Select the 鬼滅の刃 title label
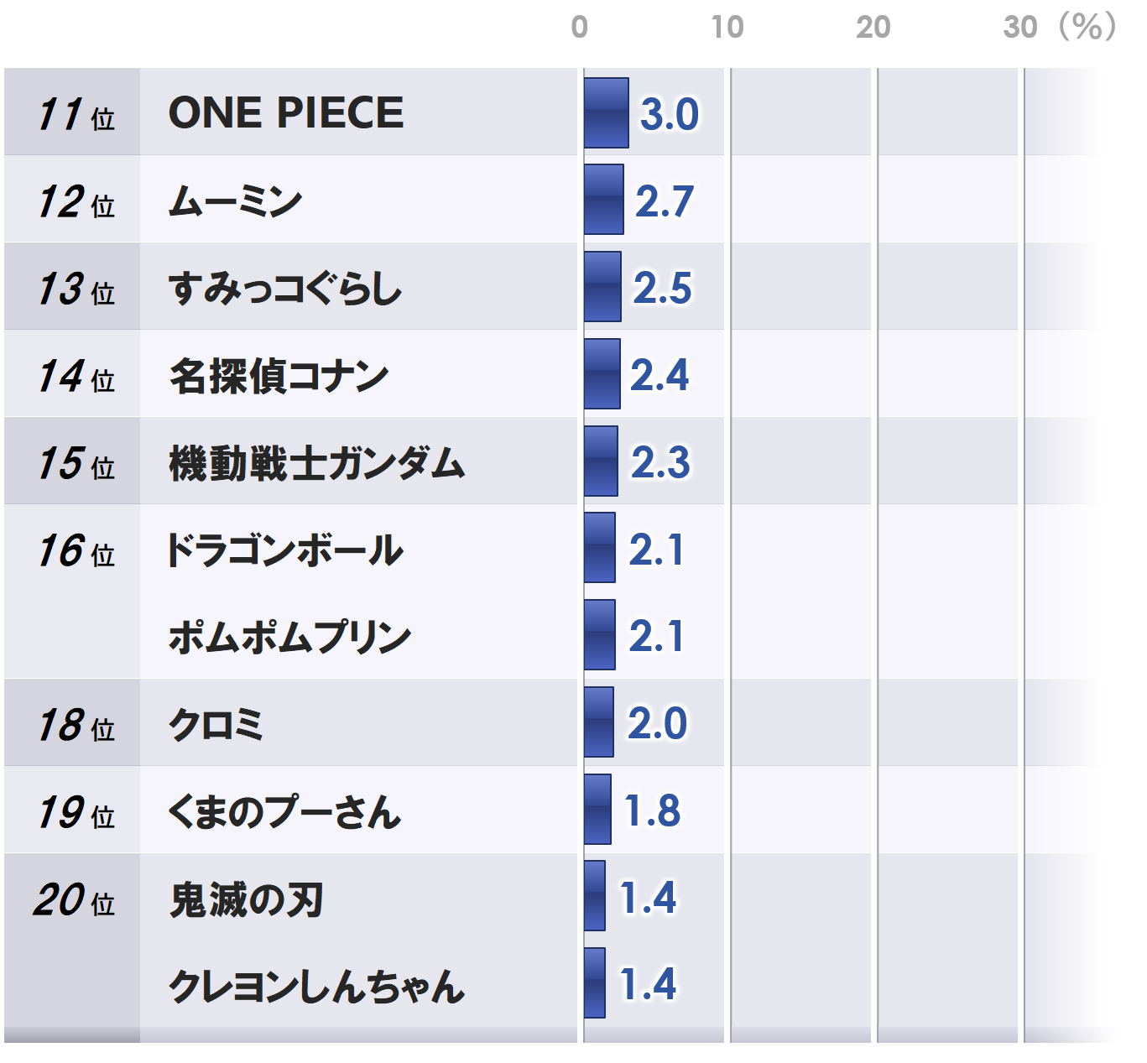1147x1063 pixels. click(x=246, y=900)
